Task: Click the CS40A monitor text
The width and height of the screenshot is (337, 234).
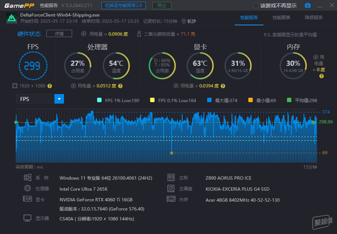Action: coord(97,219)
